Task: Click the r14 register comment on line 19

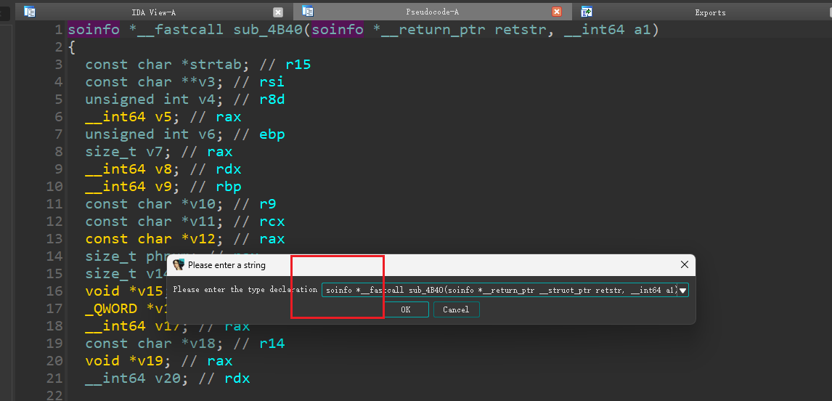Action: (272, 343)
